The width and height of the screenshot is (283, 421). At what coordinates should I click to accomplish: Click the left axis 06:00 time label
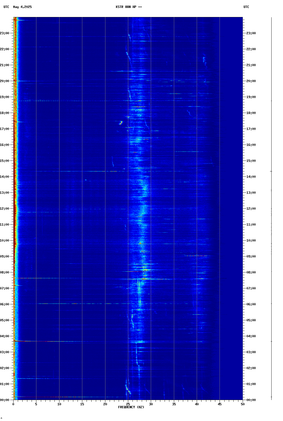[5, 304]
